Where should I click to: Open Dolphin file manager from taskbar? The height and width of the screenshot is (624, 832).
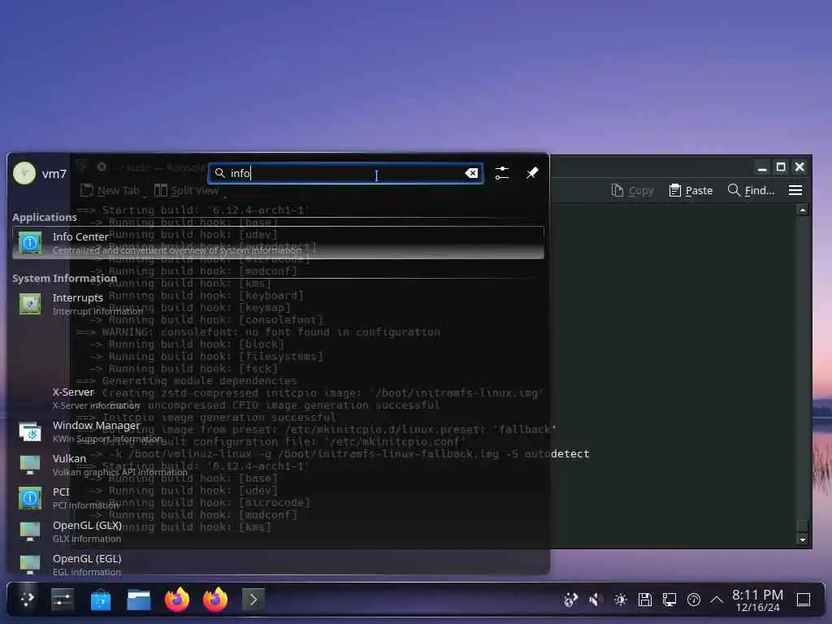(x=139, y=600)
